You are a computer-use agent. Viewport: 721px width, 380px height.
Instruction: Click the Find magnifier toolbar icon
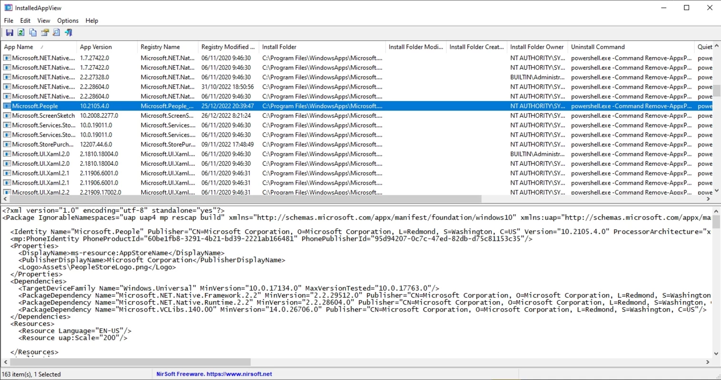57,32
